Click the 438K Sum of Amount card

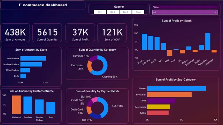pos(15,33)
